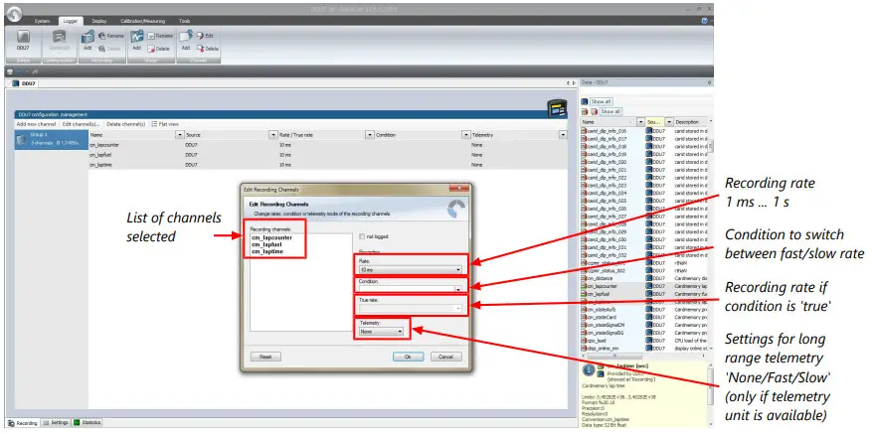872x434 pixels.
Task: Click the Reset button in dialog
Action: (x=265, y=357)
